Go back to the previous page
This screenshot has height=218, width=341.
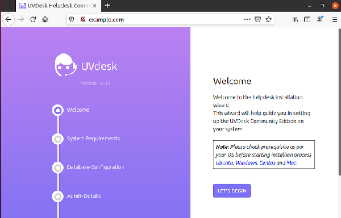9,19
